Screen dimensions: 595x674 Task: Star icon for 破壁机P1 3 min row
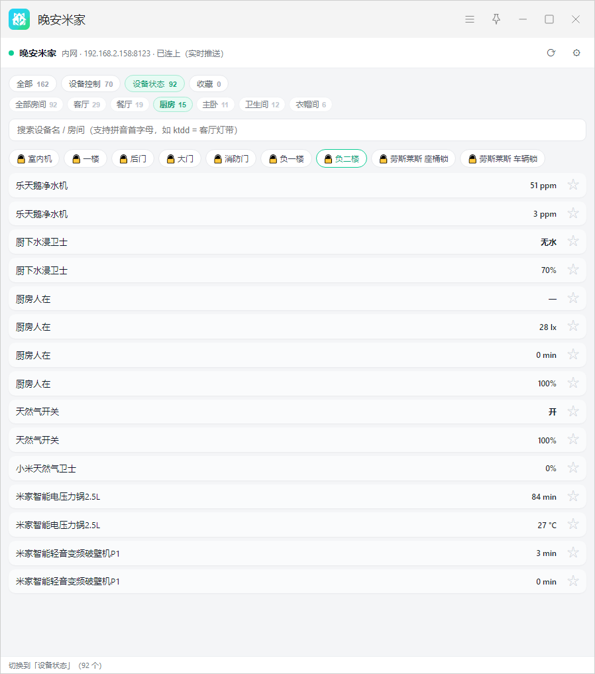pyautogui.click(x=573, y=553)
